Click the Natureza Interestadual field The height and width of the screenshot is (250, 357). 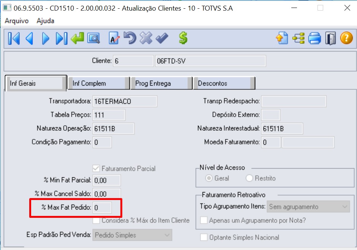click(282, 128)
